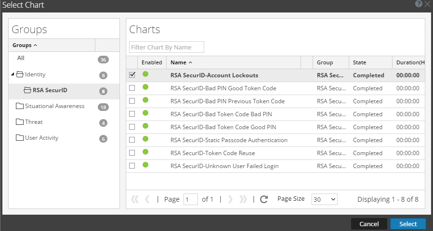The image size is (433, 231).
Task: Click the State column header
Action: [x=359, y=62]
